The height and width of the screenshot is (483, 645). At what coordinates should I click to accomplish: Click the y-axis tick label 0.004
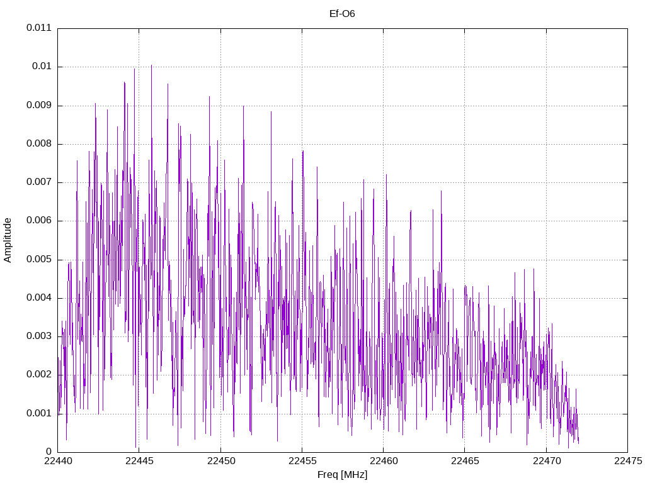point(39,297)
